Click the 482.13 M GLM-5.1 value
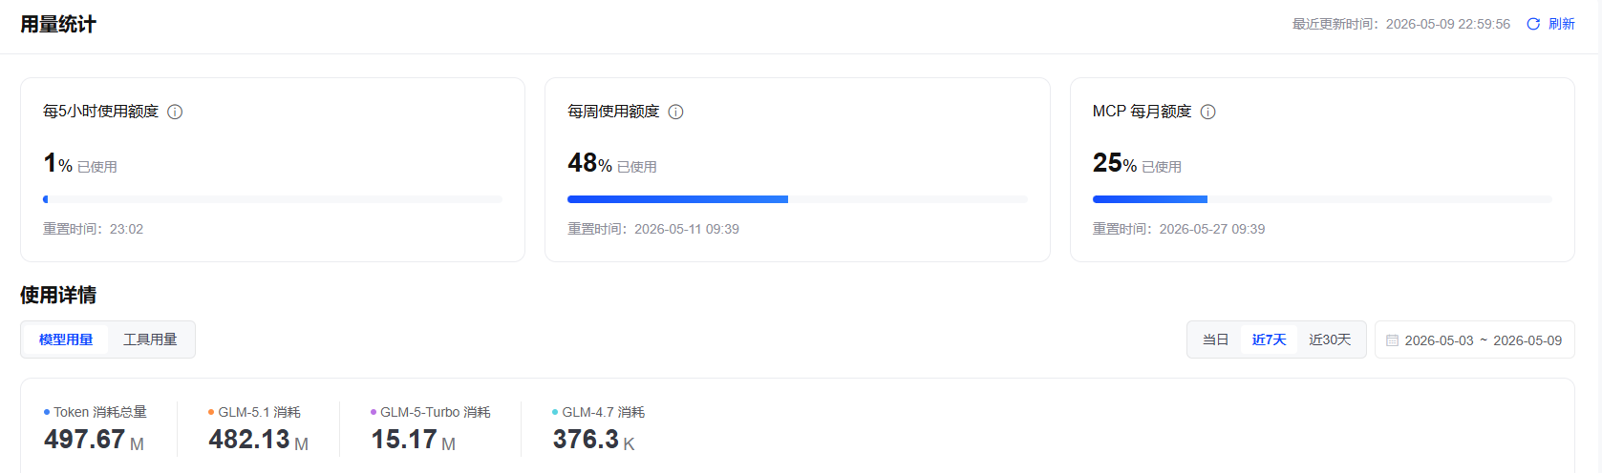This screenshot has height=473, width=1602. coord(258,440)
